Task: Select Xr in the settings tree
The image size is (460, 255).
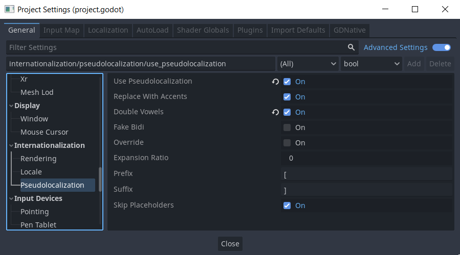Action: point(24,79)
